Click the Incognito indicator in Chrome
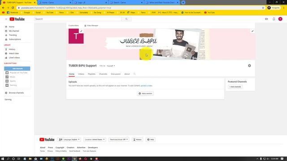The height and width of the screenshot is (161, 287). coord(274,8)
